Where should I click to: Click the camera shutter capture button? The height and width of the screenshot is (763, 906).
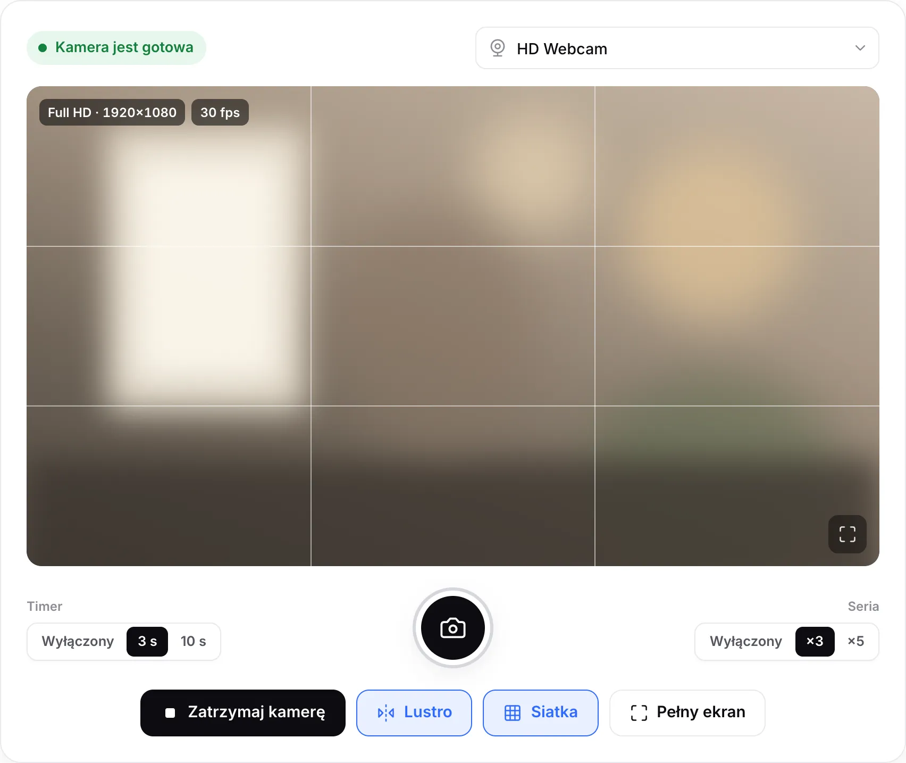pyautogui.click(x=452, y=628)
